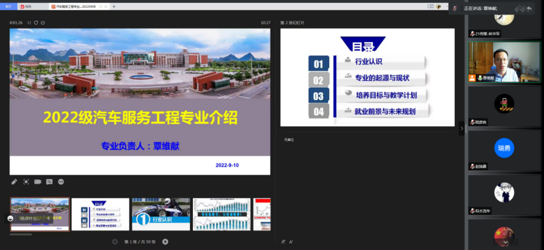Switch to the 首页 tab
Viewport: 544px width, 250px height.
click(x=9, y=6)
